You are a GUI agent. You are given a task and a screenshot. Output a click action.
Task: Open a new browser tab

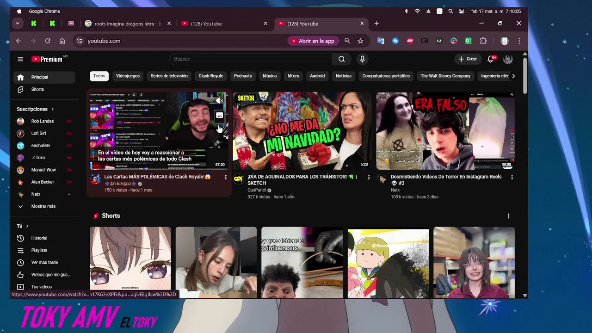coord(376,24)
